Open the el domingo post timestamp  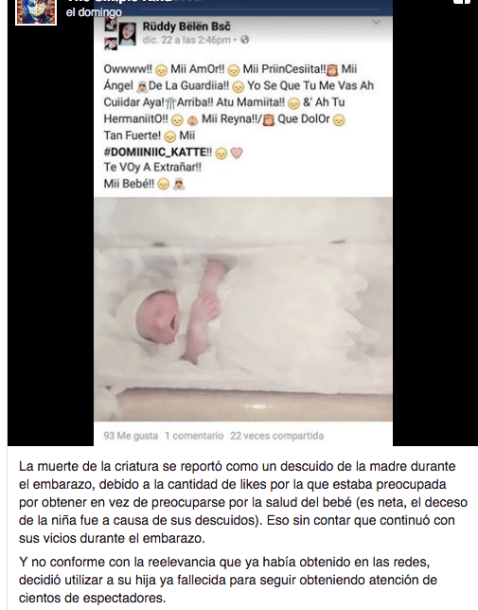[94, 12]
